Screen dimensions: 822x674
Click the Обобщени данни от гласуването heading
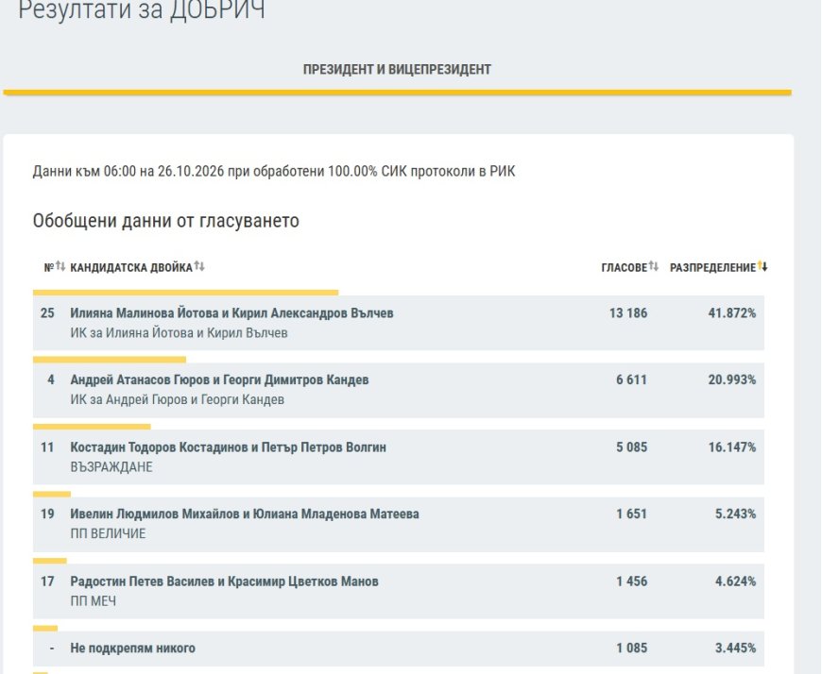(x=165, y=221)
